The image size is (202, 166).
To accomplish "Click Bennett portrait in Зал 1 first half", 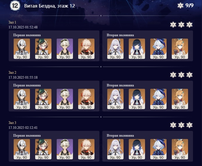I will [x=65, y=49].
